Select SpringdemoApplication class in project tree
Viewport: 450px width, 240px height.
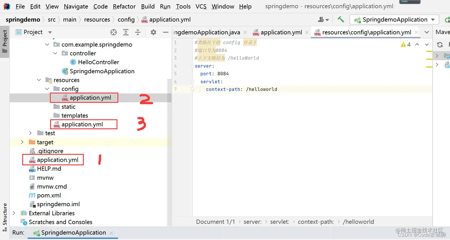(102, 71)
